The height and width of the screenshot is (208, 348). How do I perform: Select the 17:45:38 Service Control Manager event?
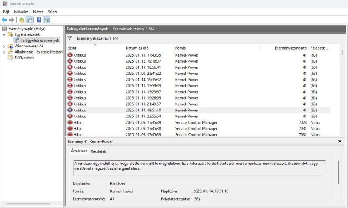point(198,128)
